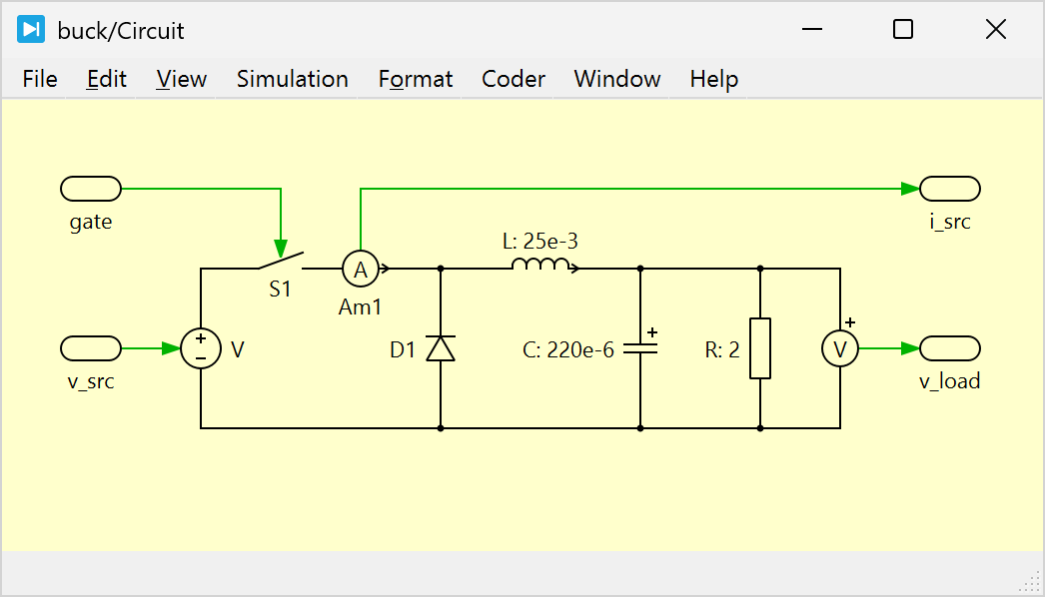Open the Edit menu
The height and width of the screenshot is (597, 1045).
pyautogui.click(x=107, y=79)
